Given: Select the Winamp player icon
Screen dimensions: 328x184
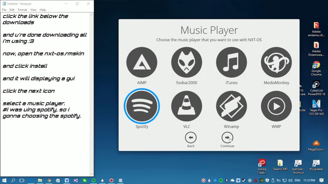Looking at the screenshot, I should [231, 106].
